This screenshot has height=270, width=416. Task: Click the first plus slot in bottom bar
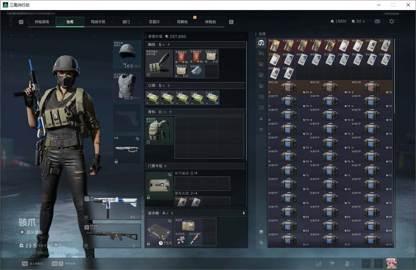click(366, 264)
